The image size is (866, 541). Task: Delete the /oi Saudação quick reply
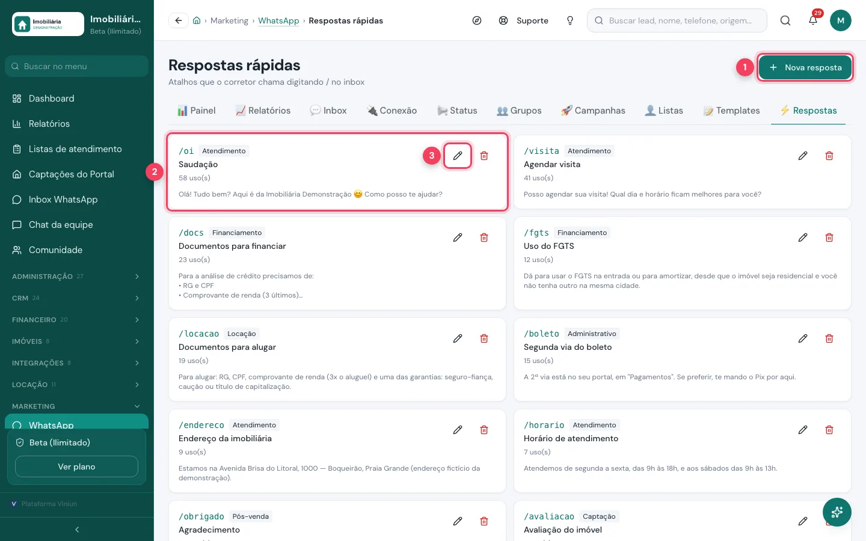pos(484,156)
